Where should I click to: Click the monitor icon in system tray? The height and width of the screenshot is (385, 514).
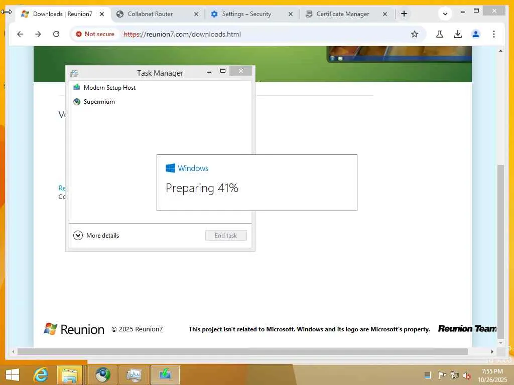428,375
